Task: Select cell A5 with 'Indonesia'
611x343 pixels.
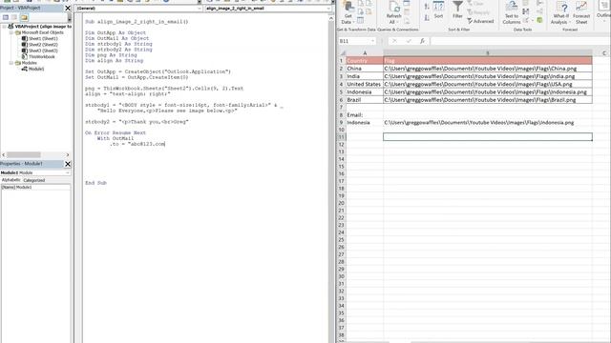Action: coord(365,92)
